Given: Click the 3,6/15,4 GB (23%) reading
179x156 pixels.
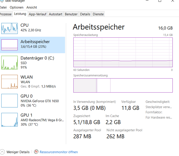Looking at the screenshot, I should 33,46.
